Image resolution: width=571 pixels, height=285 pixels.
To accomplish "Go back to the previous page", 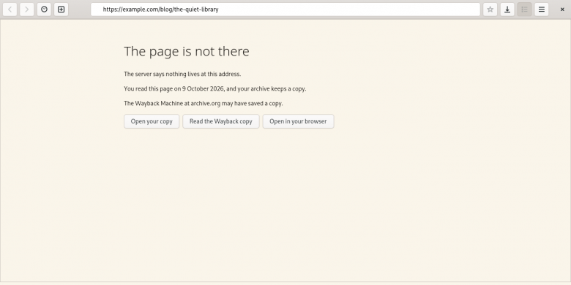I will click(10, 9).
